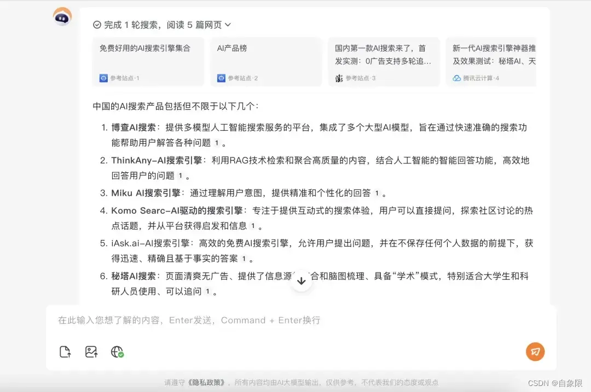Click the 参考站点·2 label
Image resolution: width=591 pixels, height=392 pixels.
(243, 78)
